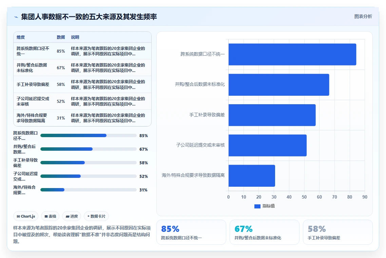Click the 数据 column header
The image size is (386, 258).
(x=61, y=37)
